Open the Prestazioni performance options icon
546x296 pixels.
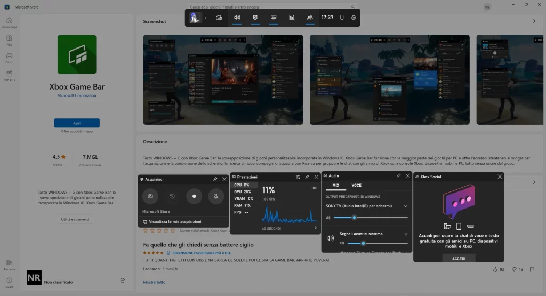[x=298, y=177]
